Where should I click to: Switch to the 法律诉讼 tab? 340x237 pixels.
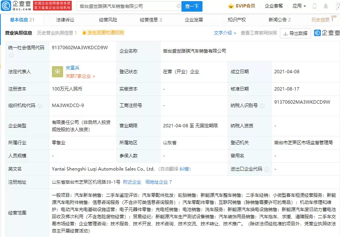click(65, 20)
